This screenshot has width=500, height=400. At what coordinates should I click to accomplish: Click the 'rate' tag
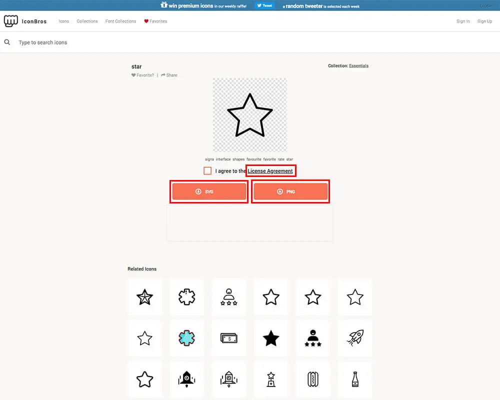click(x=281, y=159)
